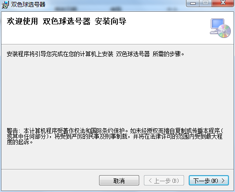Click 取消 to cancel installation
235x192 pixels.
[119, 180]
